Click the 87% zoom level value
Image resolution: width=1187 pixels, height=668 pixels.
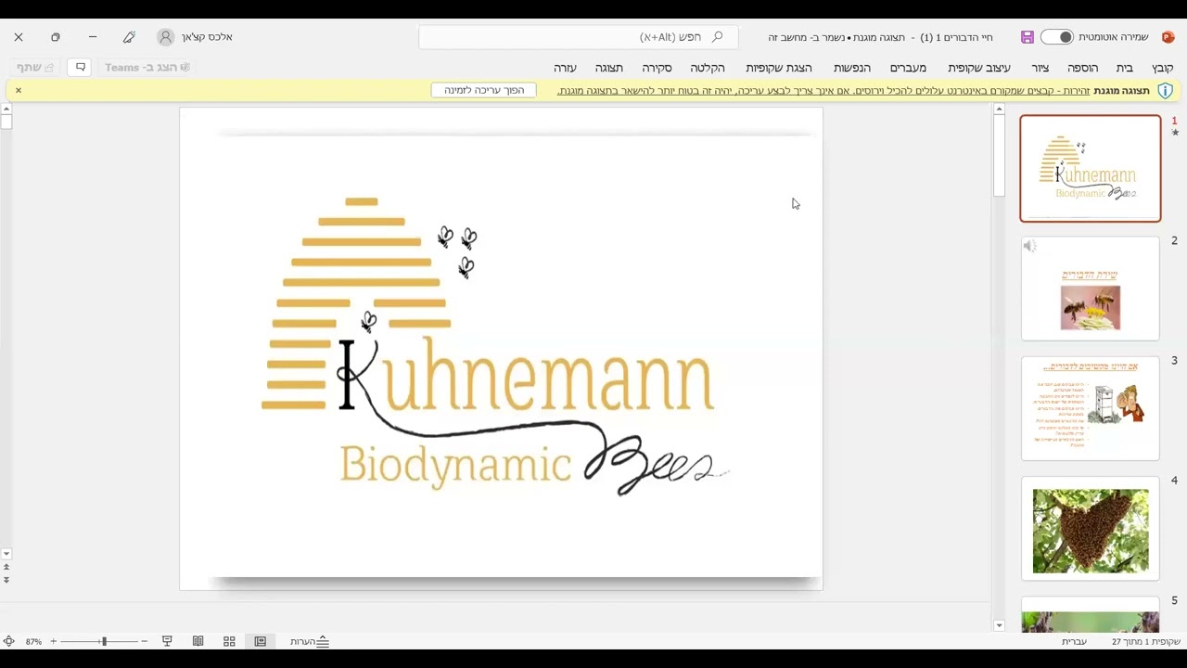point(33,642)
